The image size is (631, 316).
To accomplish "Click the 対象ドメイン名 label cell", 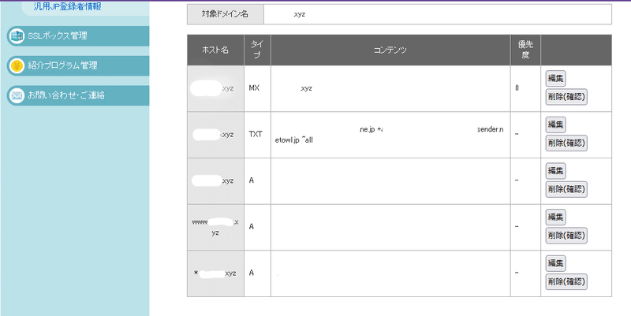I will (x=225, y=14).
